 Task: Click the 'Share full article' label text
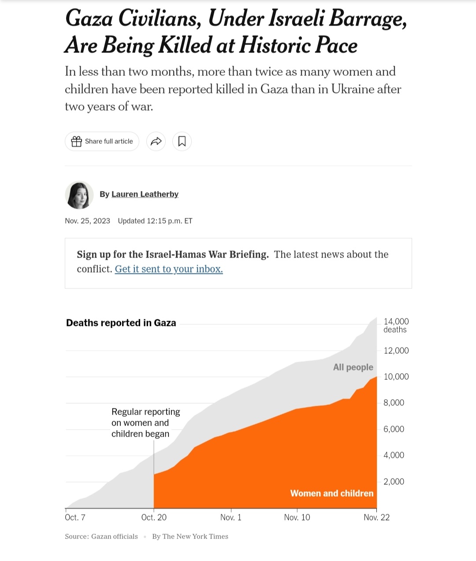(x=109, y=142)
